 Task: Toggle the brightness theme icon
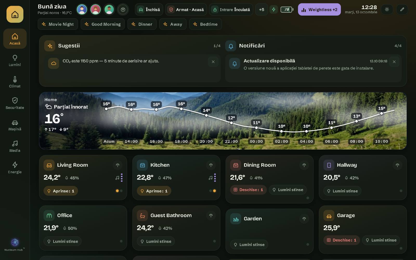[387, 10]
